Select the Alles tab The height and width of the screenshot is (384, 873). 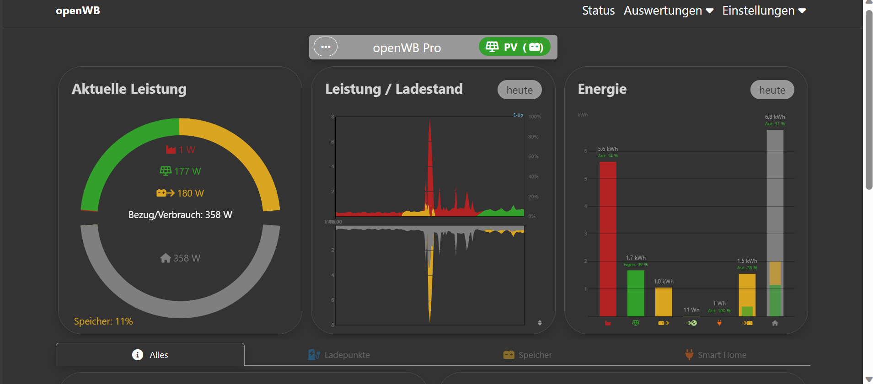[x=150, y=355]
